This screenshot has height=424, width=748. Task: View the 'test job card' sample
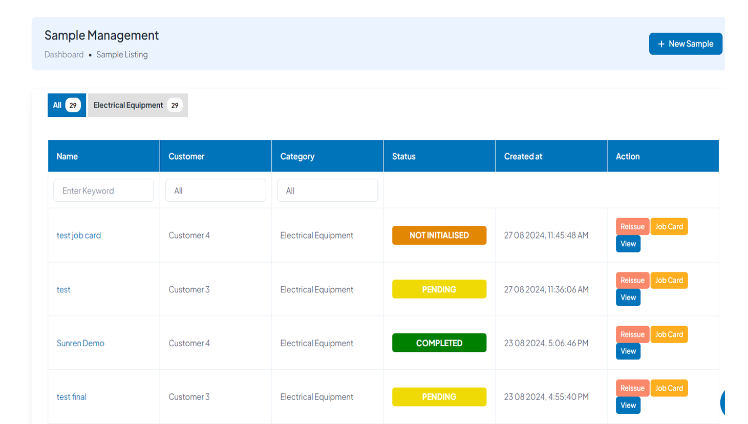628,244
